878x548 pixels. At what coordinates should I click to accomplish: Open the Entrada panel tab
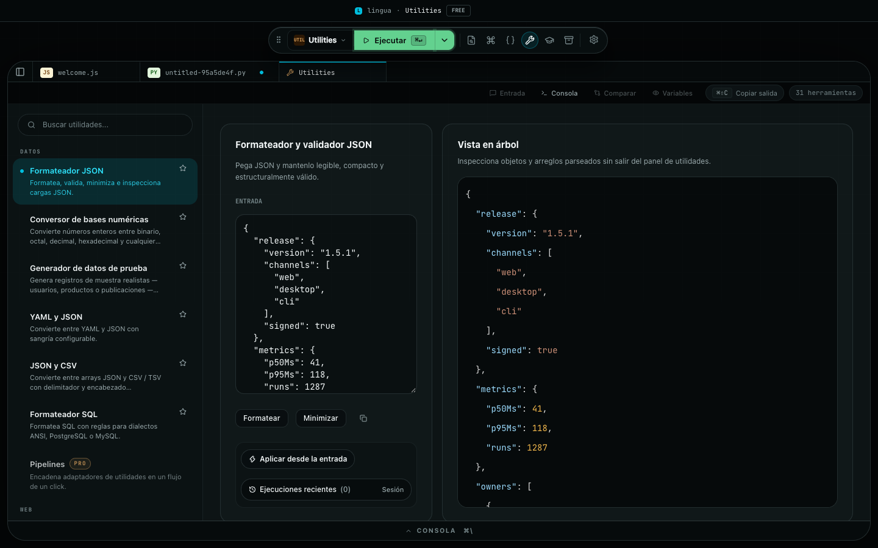507,93
